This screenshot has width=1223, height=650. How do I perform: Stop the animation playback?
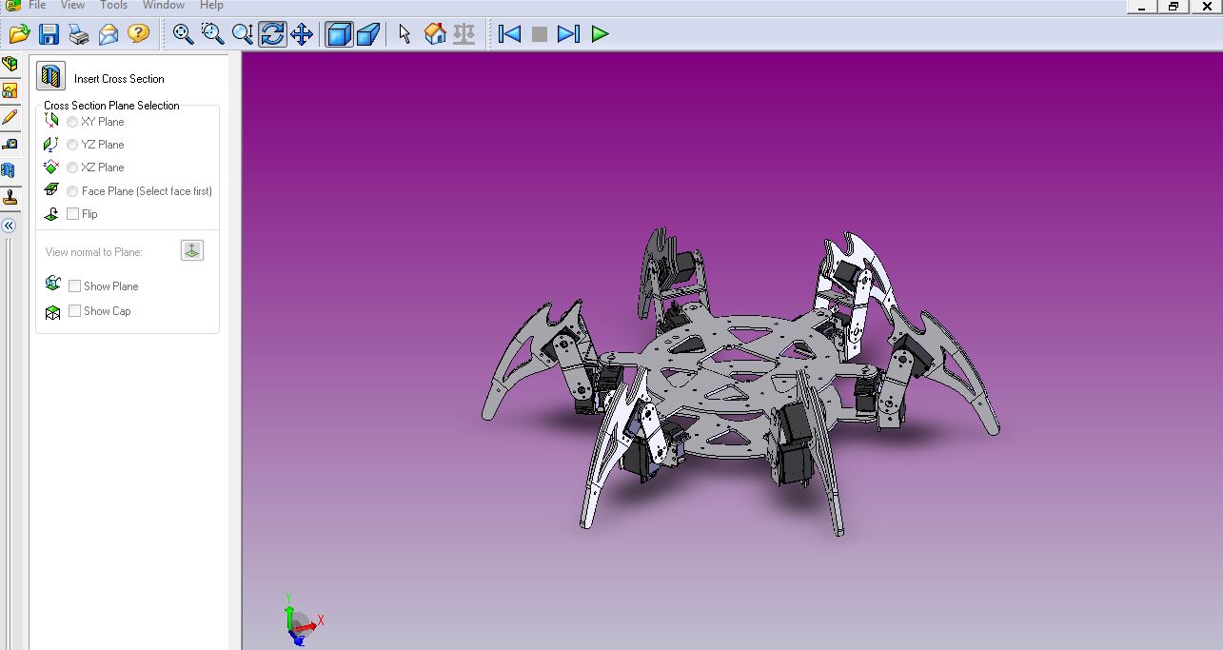pos(540,34)
